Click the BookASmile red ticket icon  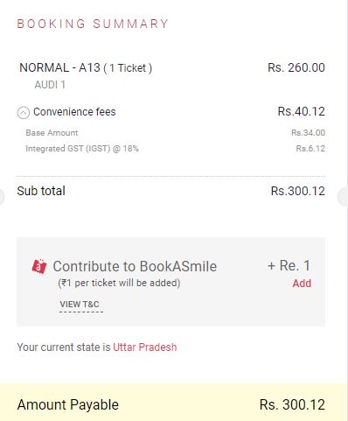pos(39,266)
